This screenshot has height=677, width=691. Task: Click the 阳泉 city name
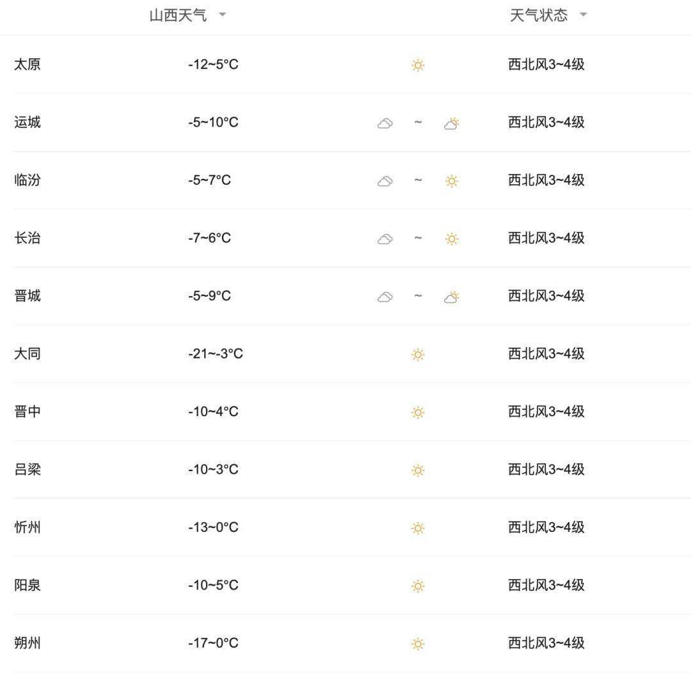[x=28, y=585]
